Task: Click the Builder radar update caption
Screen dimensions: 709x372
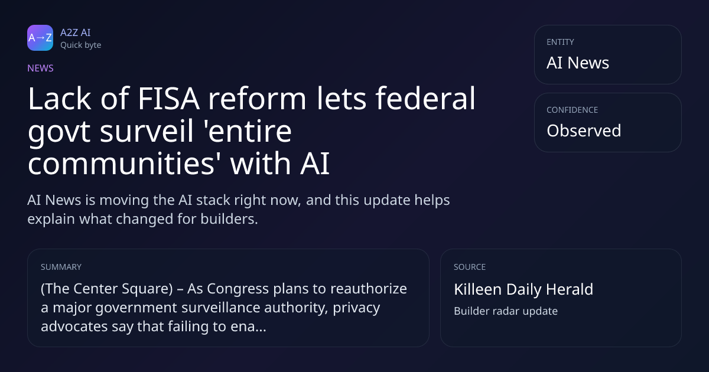Action: pyautogui.click(x=506, y=311)
